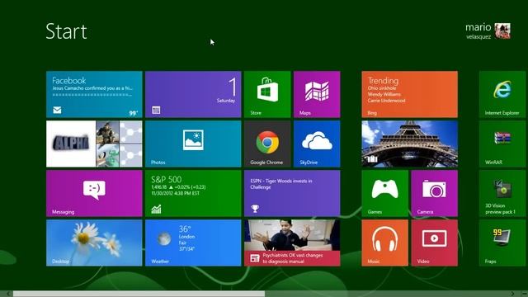This screenshot has height=297, width=528.
Task: Click the "Wendy Williams" trending topic
Action: (x=384, y=94)
